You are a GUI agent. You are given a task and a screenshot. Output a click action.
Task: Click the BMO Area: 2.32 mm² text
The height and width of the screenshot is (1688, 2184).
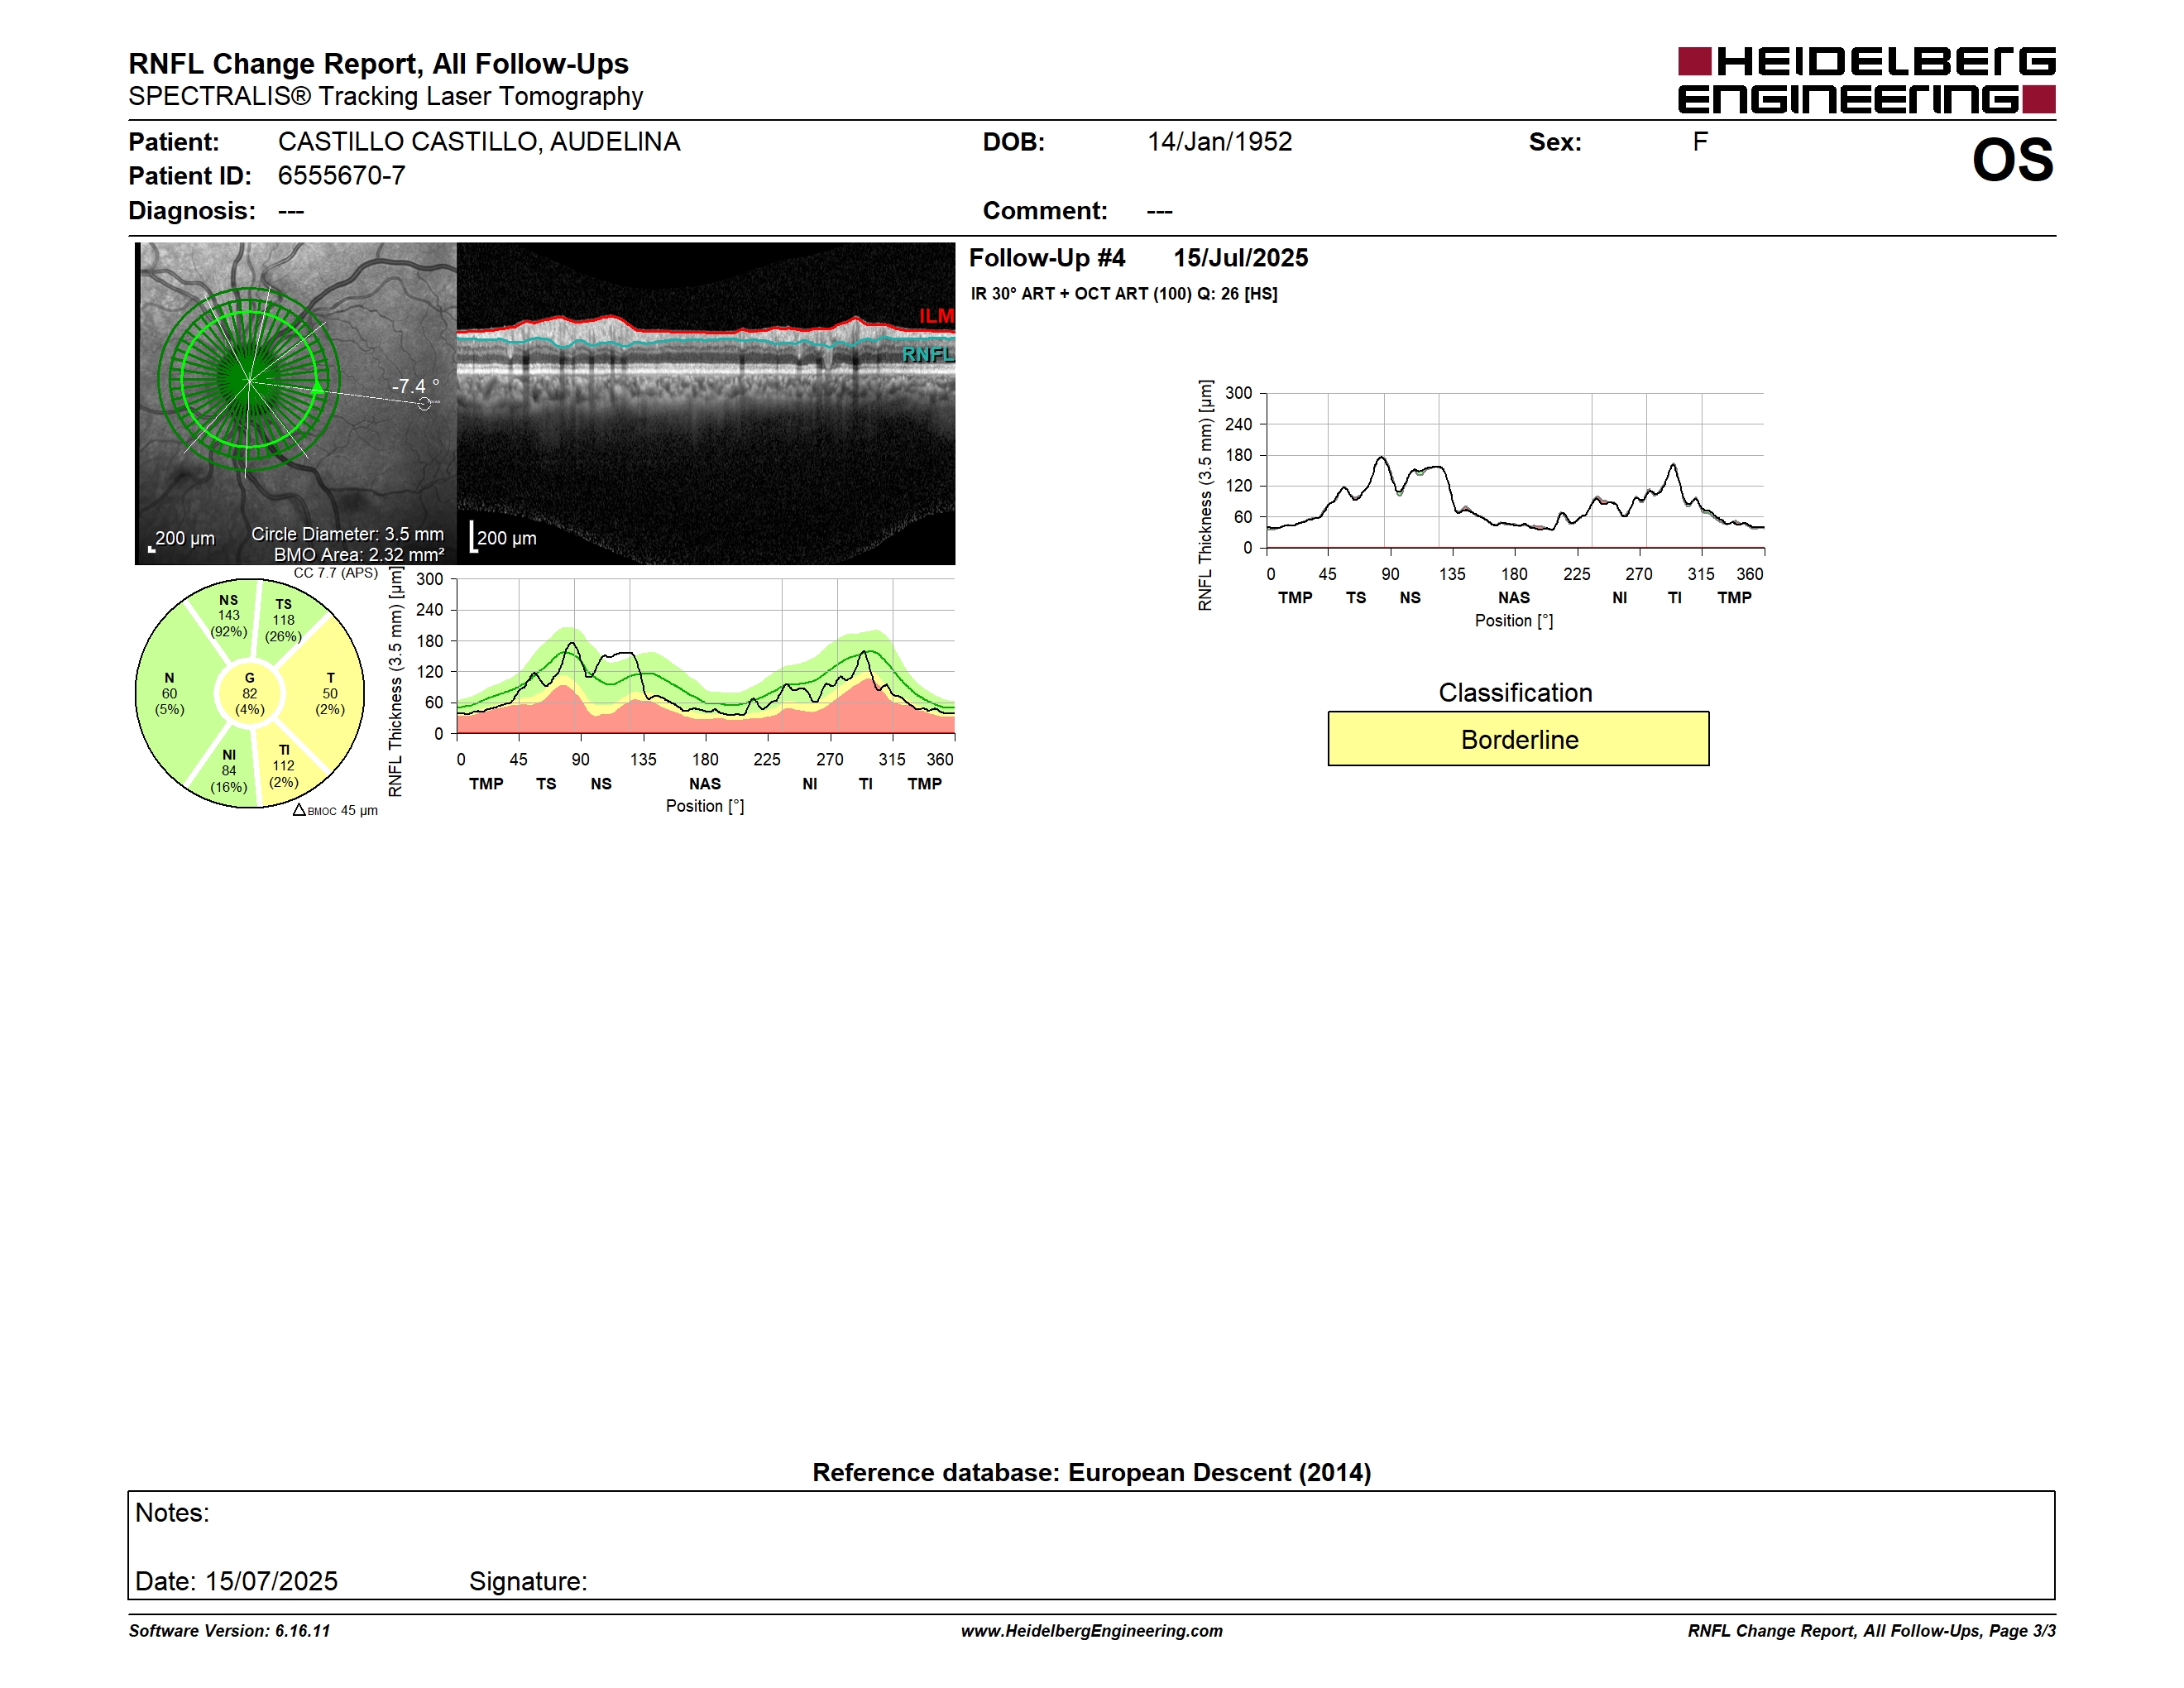tap(359, 554)
